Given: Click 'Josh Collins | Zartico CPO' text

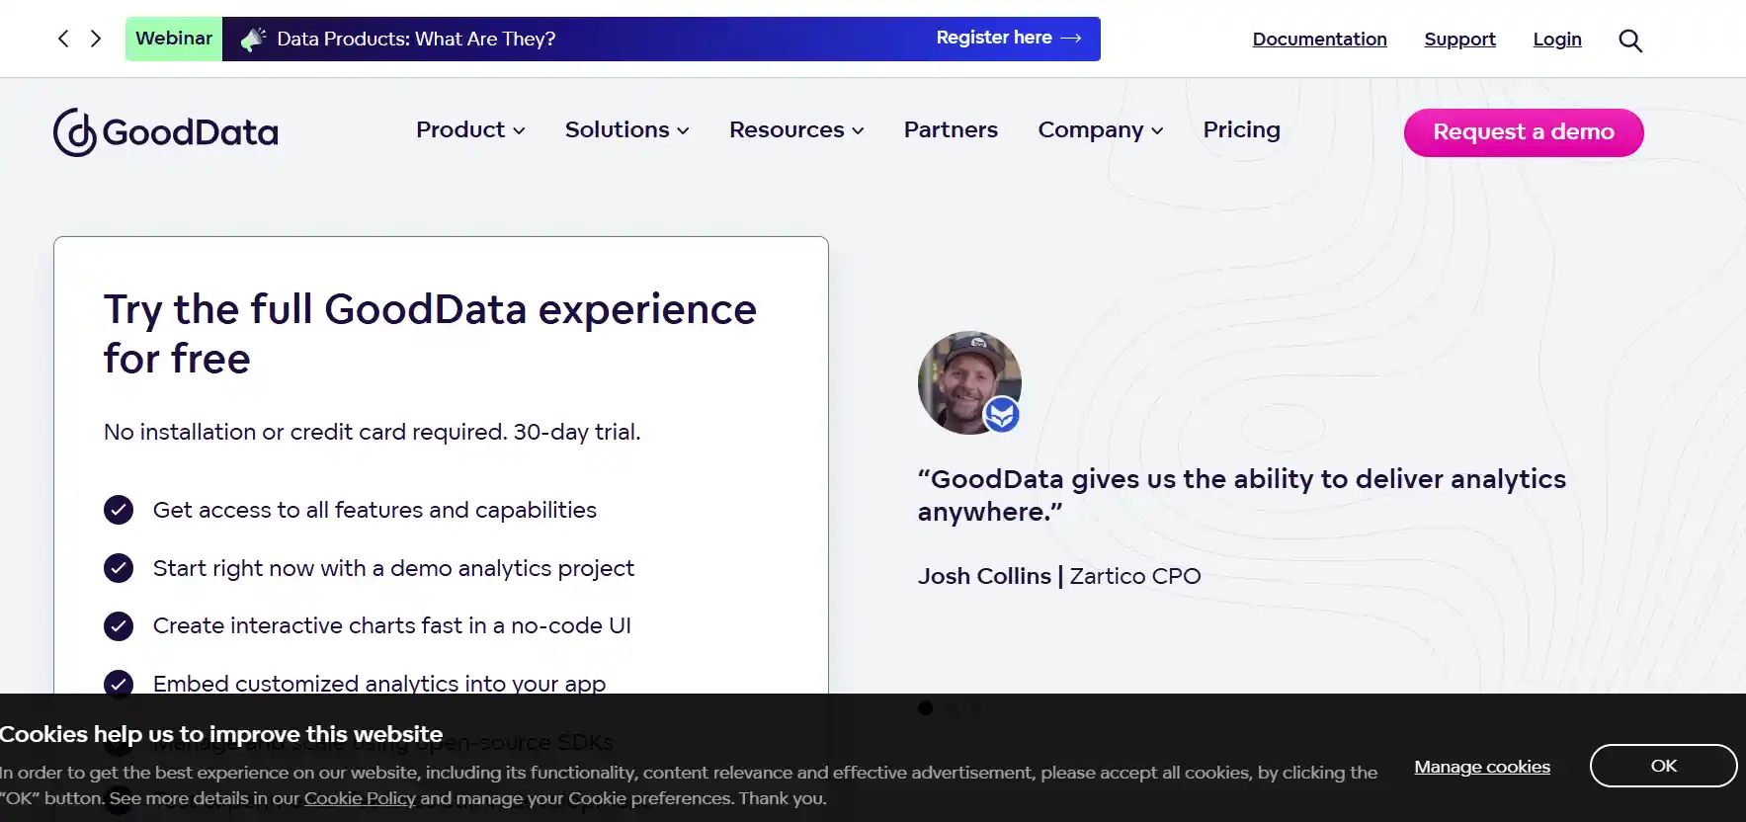Looking at the screenshot, I should [x=1059, y=576].
